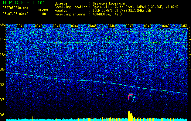
Task: Click the kHz unit label
Action: click(3, 25)
